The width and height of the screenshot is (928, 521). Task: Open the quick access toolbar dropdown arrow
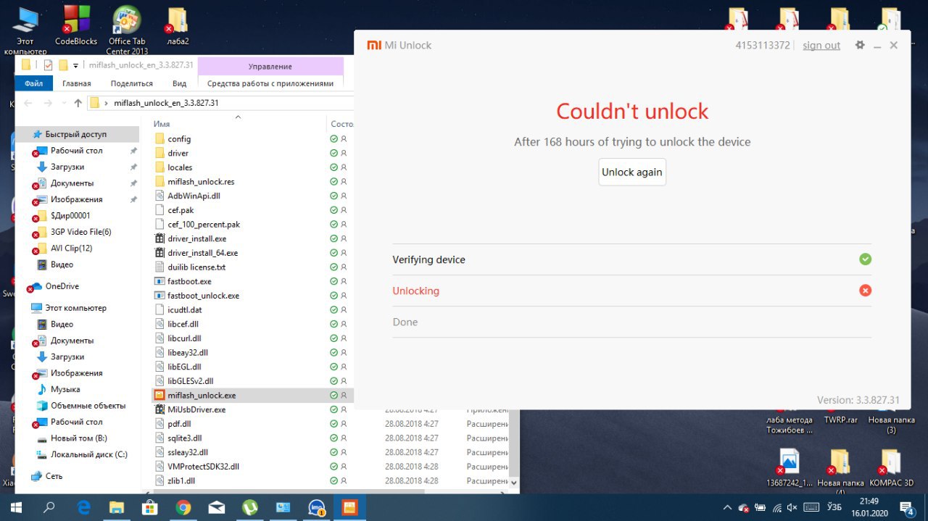click(75, 66)
